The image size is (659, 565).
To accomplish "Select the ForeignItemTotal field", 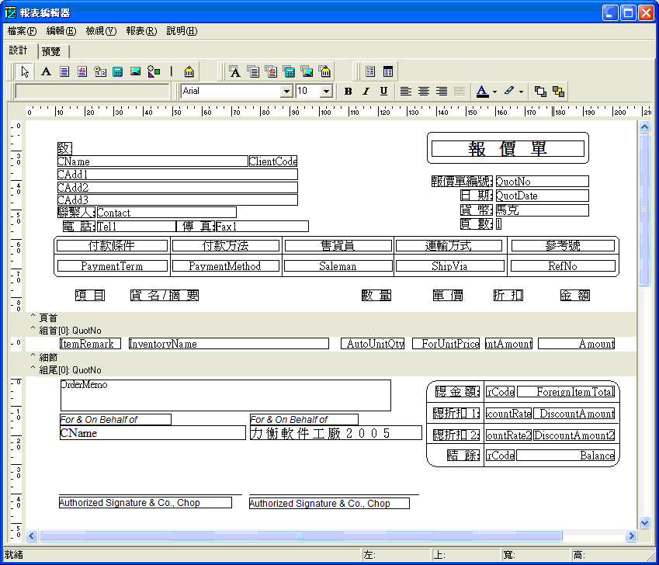I will pos(566,392).
